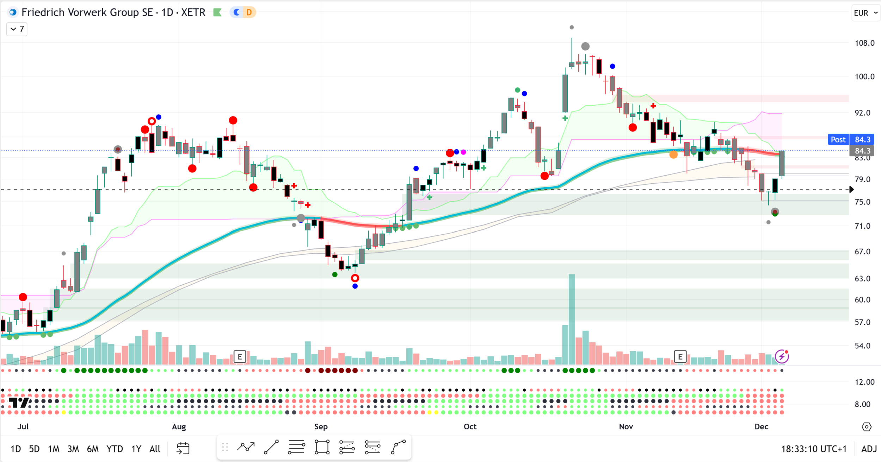This screenshot has width=881, height=462.
Task: Open the Go to date calendar
Action: point(183,449)
